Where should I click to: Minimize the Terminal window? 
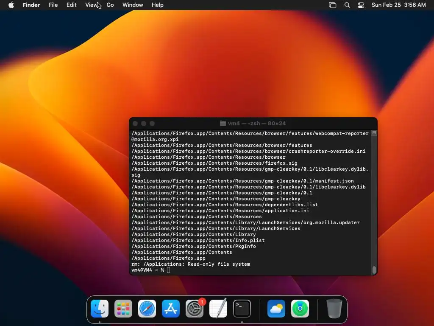pyautogui.click(x=144, y=124)
